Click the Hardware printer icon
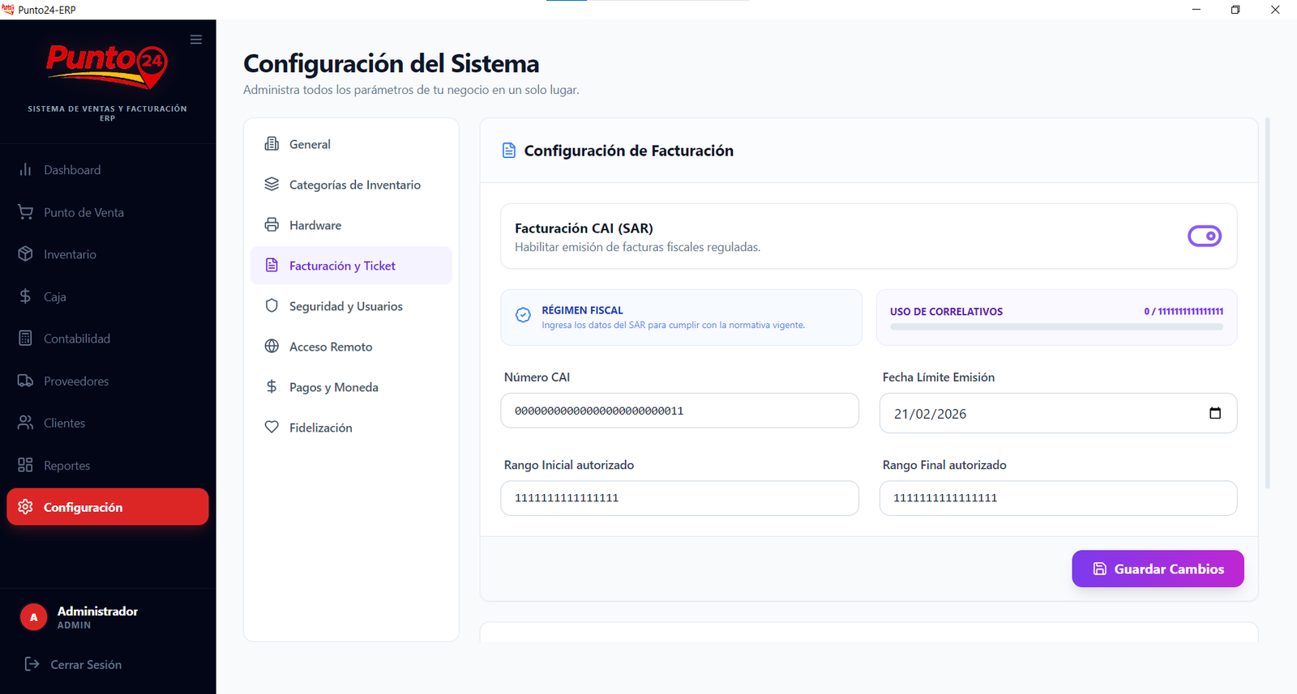Image resolution: width=1297 pixels, height=694 pixels. (x=272, y=225)
